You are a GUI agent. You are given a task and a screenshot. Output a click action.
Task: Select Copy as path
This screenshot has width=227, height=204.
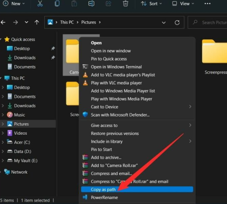click(137, 189)
